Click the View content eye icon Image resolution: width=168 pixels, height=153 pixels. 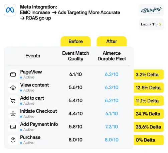point(13,88)
